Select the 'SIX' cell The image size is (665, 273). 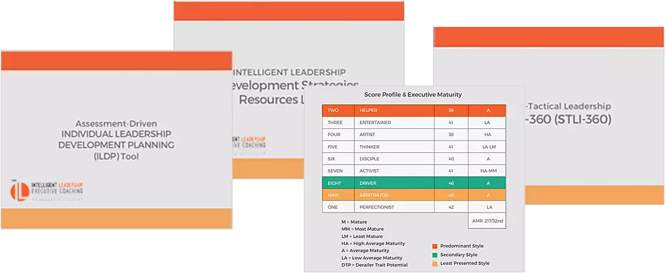click(338, 159)
